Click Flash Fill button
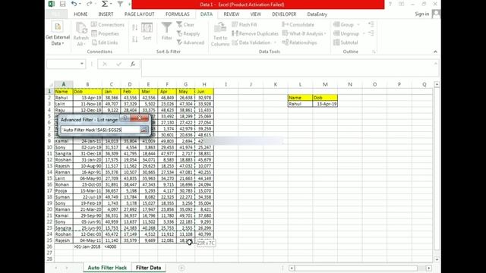 point(245,24)
